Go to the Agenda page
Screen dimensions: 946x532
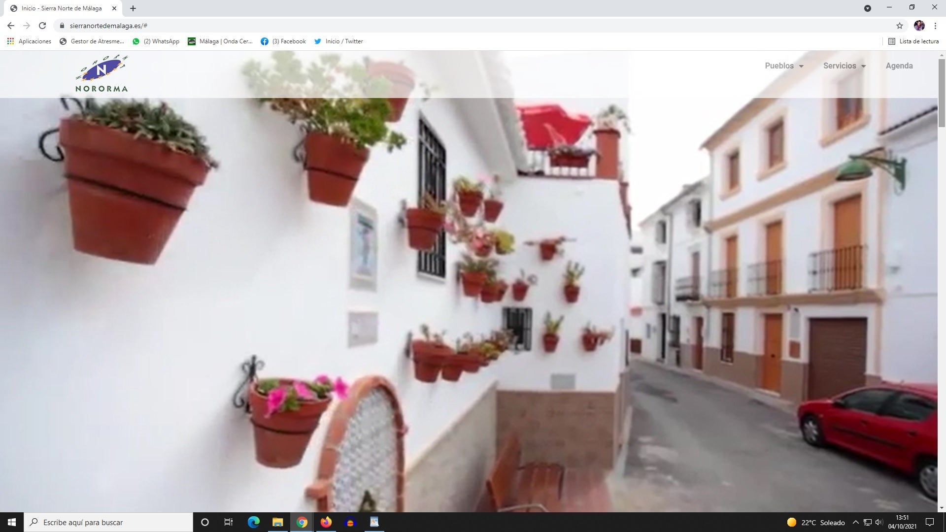[x=899, y=66]
